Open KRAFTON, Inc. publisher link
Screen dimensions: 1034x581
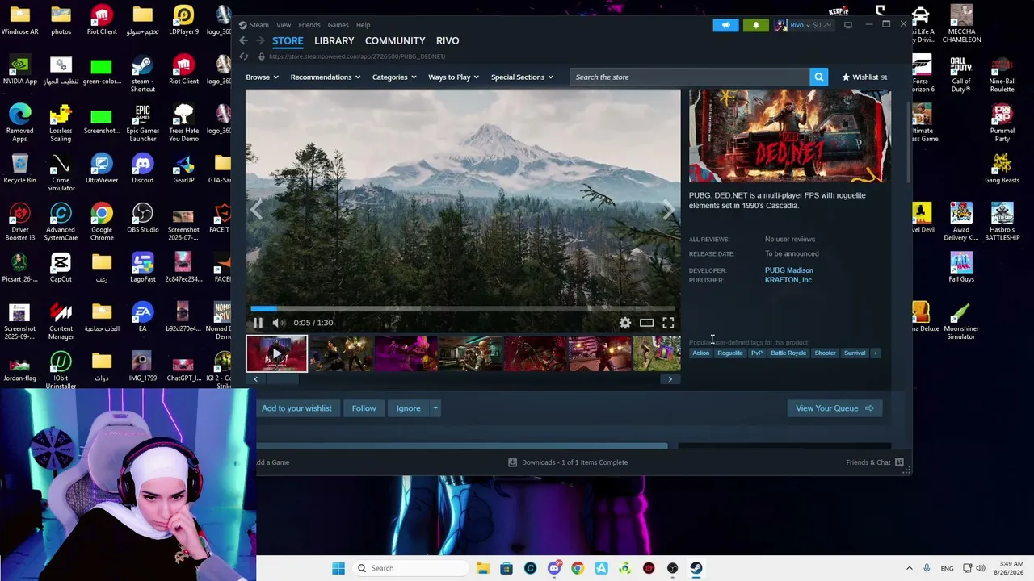pos(789,280)
